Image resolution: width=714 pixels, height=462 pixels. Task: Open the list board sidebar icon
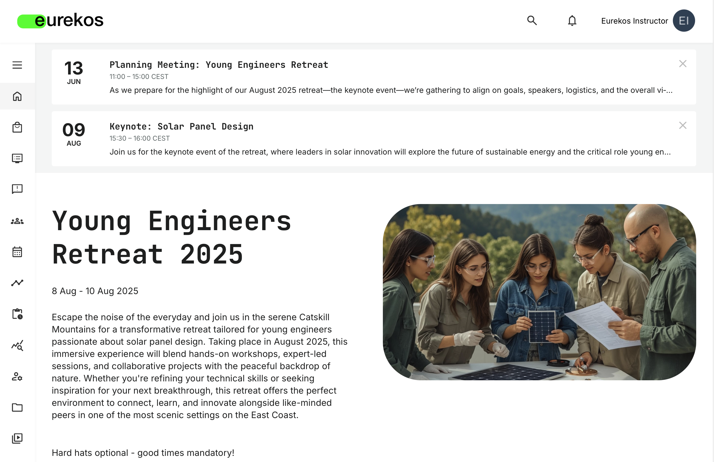(x=17, y=158)
